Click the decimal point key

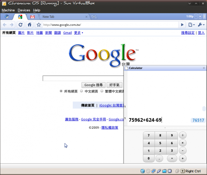tap(159, 159)
